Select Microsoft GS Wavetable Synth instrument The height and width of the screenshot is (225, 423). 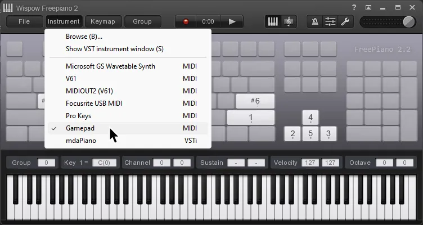point(128,66)
